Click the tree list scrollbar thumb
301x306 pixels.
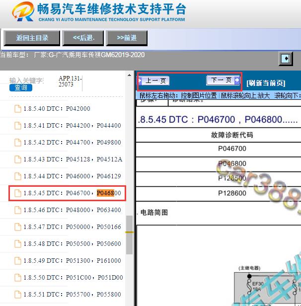click(x=129, y=235)
